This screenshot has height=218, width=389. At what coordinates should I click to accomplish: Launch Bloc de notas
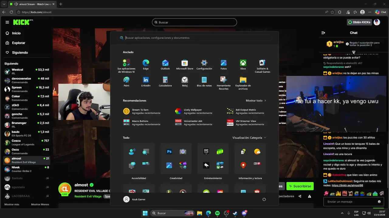pos(204,81)
